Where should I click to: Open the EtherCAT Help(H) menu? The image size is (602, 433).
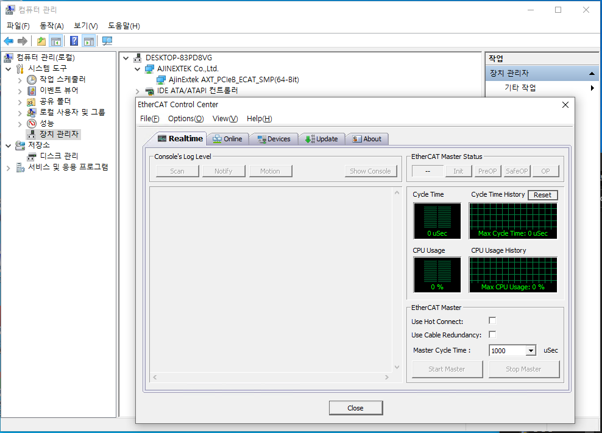pyautogui.click(x=260, y=119)
